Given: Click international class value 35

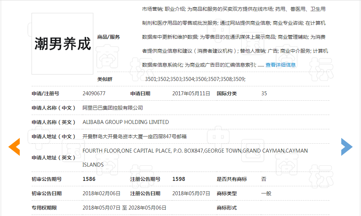Looking at the screenshot, I should (x=264, y=93).
